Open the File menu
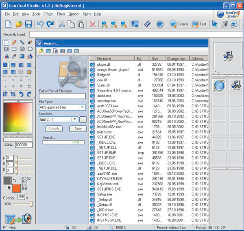Image resolution: width=244 pixels, height=231 pixels. (x=7, y=14)
